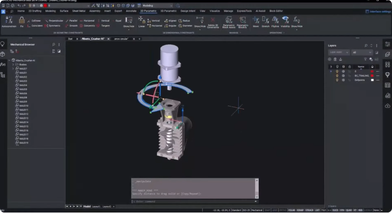Open Parametric Block Assist
The width and height of the screenshot is (392, 213).
tap(229, 22)
